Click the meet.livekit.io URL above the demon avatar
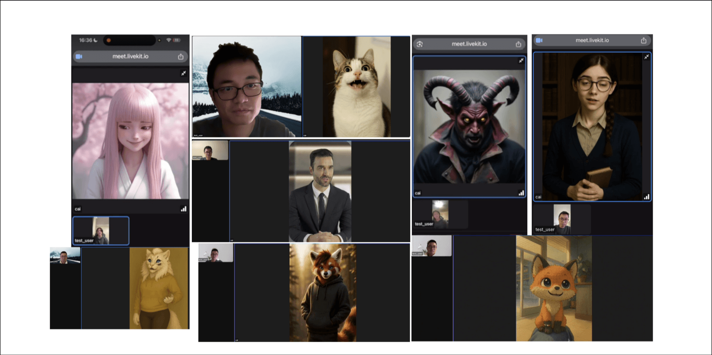 pos(469,44)
